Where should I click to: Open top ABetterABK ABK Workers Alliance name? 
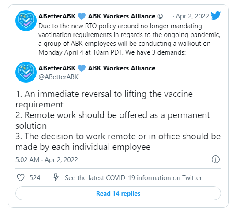[97, 16]
